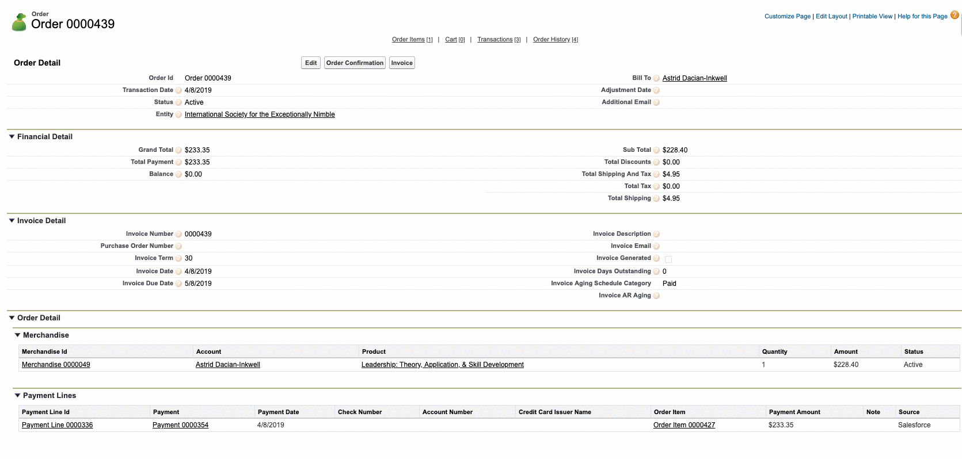Viewport: 962px width, 459px height.
Task: Click the Invoice button
Action: click(402, 63)
